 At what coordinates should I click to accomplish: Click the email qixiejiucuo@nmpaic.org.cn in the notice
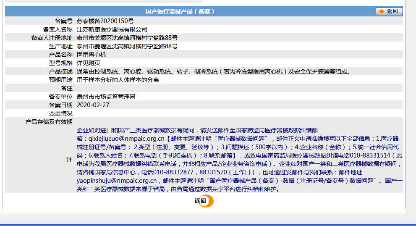(126, 139)
